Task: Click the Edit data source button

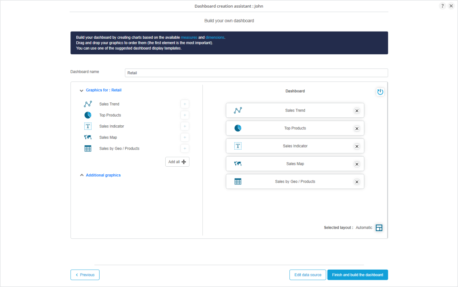Action: coord(308,275)
